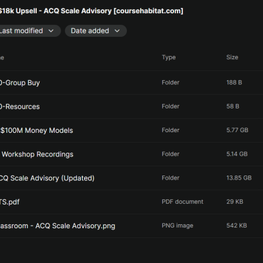Click the 542 KB size value

coord(237,226)
